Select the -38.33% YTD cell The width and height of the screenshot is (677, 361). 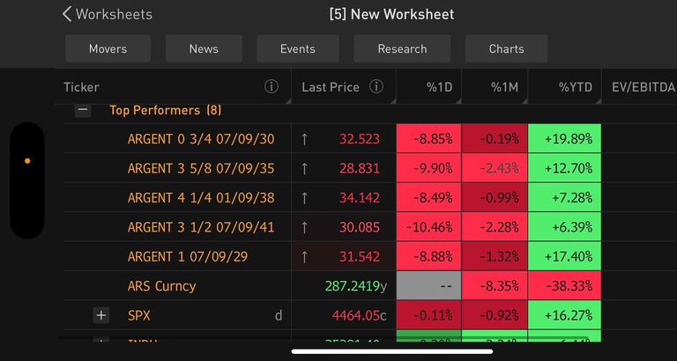[565, 285]
